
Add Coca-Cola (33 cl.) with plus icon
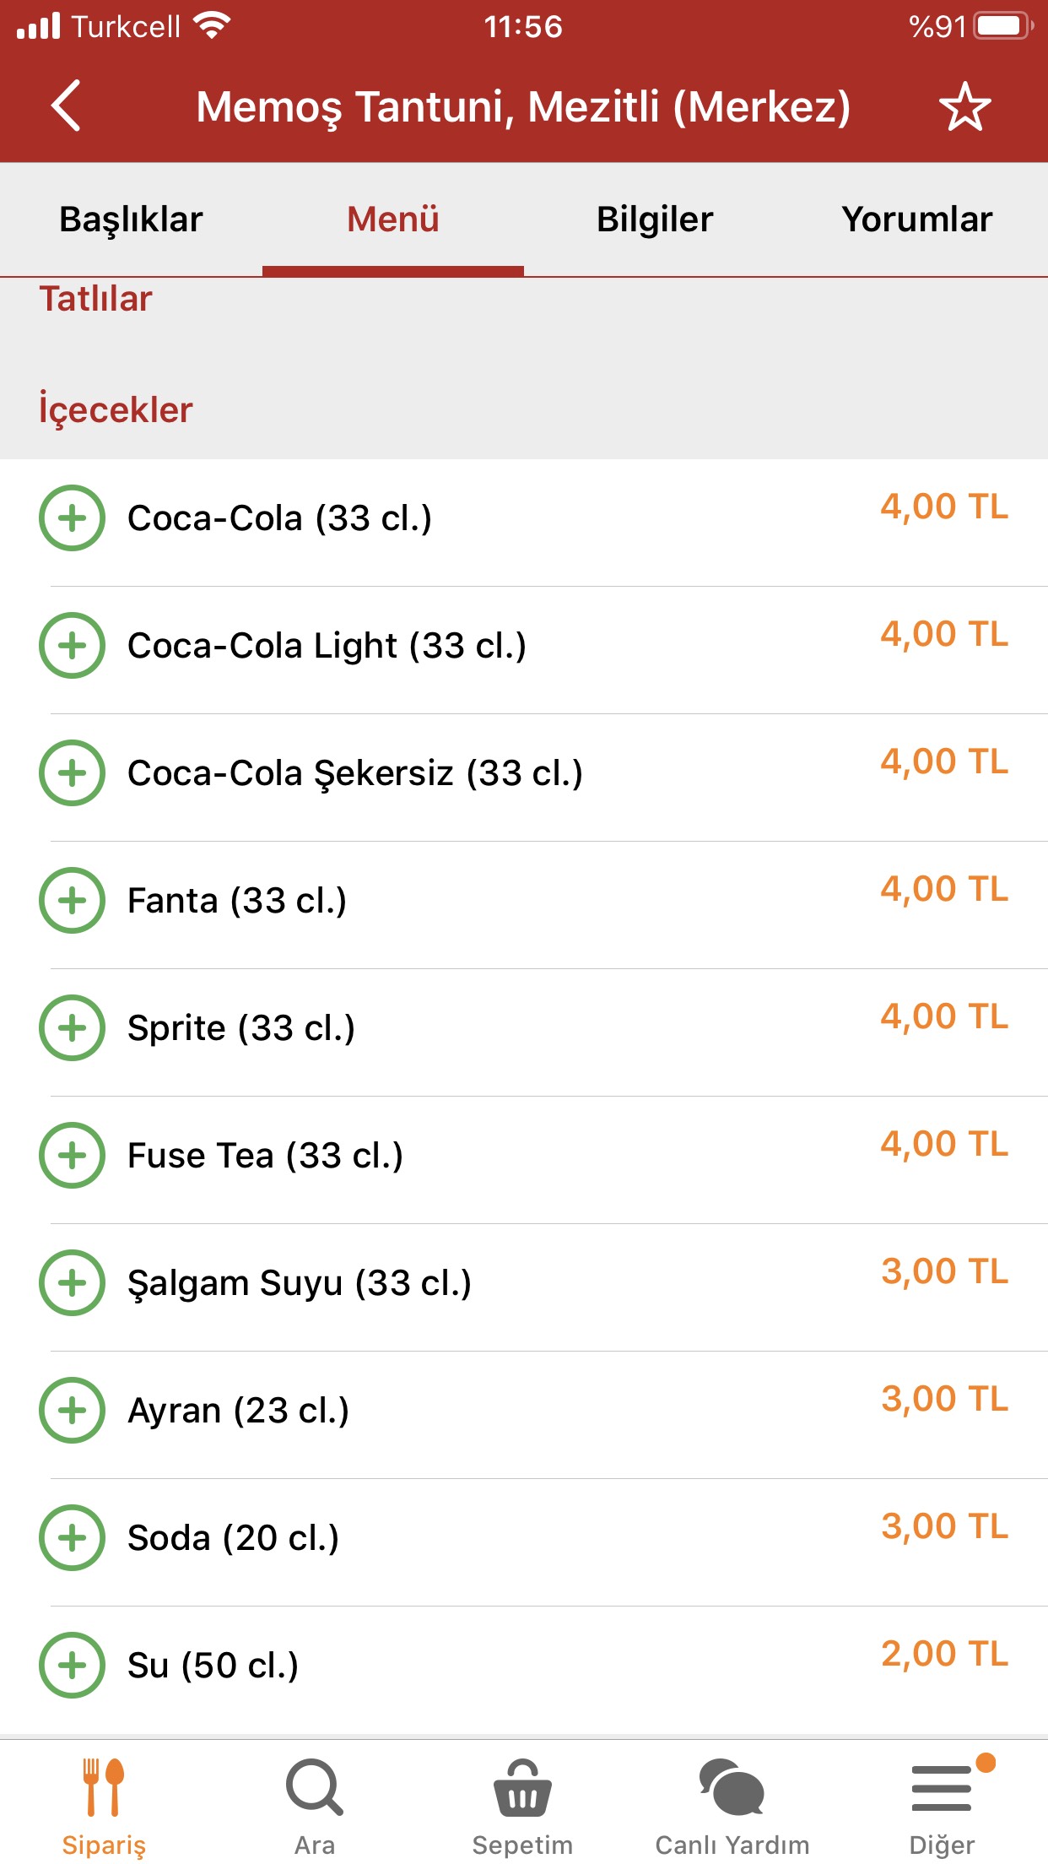pyautogui.click(x=72, y=517)
